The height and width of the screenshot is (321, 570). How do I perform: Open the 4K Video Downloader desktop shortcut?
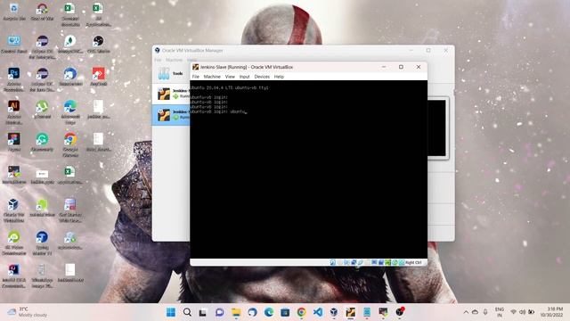(14, 243)
